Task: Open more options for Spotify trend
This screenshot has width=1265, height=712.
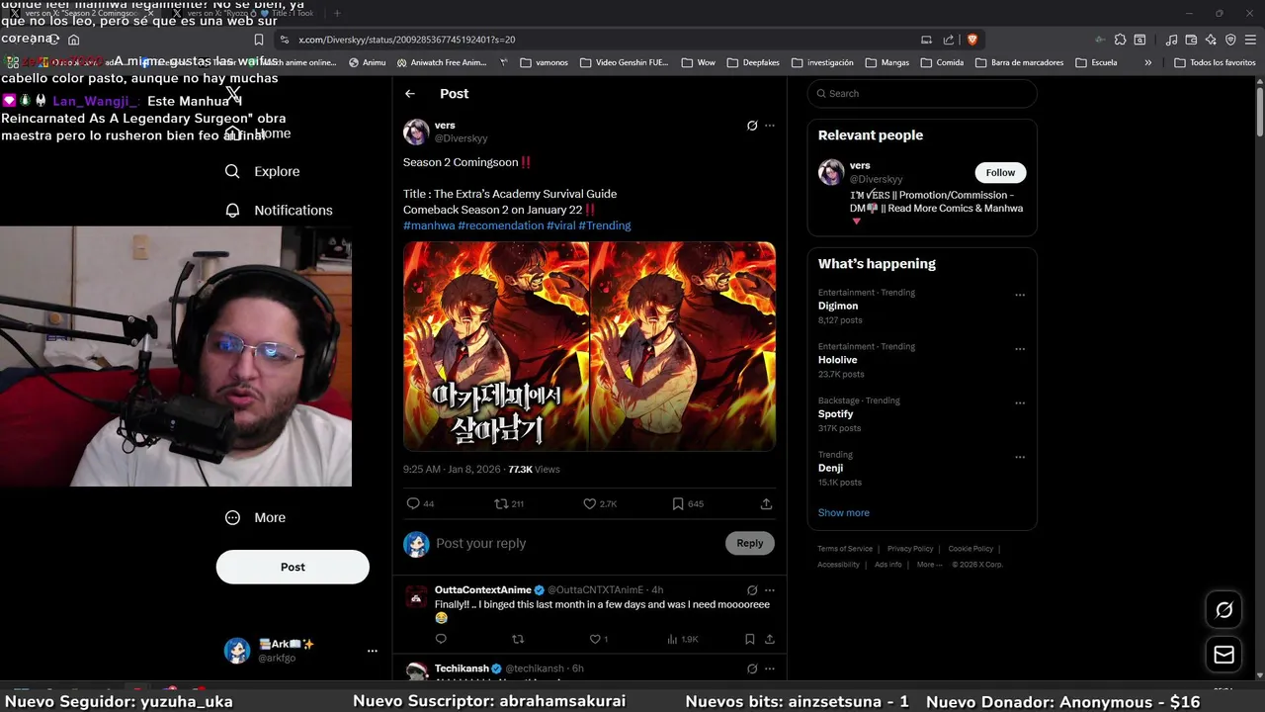Action: click(x=1020, y=403)
